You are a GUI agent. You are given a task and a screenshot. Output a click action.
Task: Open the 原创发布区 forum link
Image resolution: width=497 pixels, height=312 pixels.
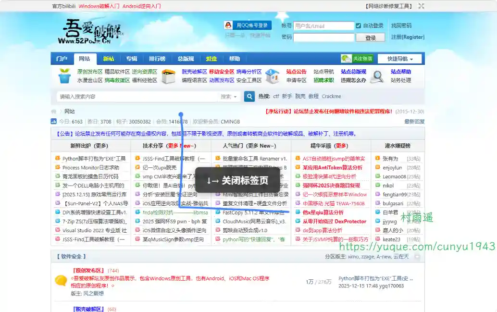(x=88, y=271)
